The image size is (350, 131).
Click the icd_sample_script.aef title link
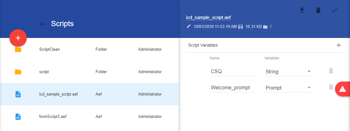click(208, 17)
